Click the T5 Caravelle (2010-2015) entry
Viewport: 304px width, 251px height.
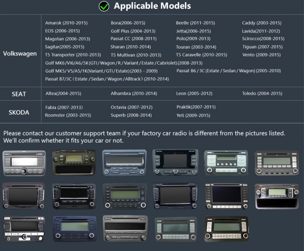click(x=201, y=55)
